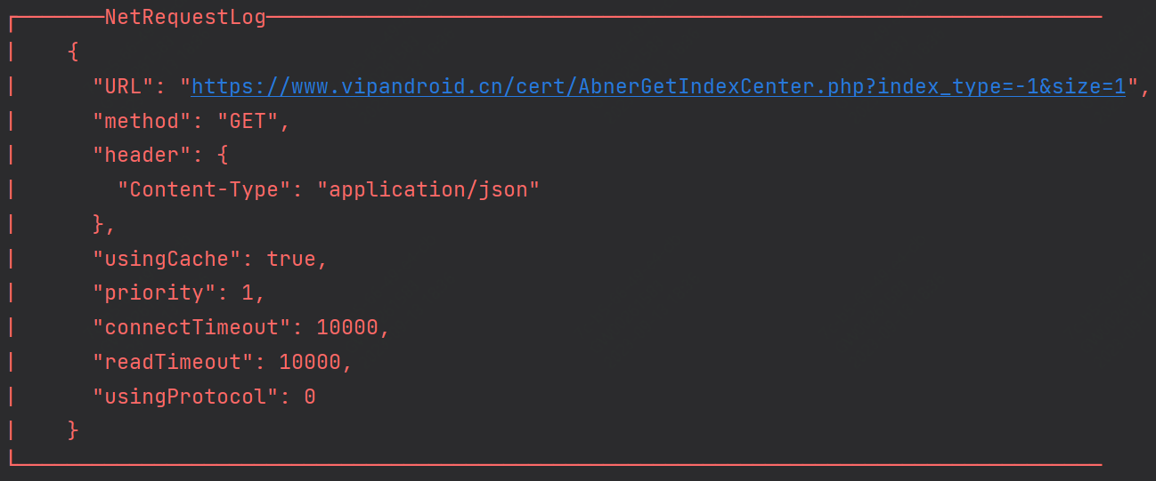Click the "usingProtocol" key text
The height and width of the screenshot is (481, 1156).
[x=185, y=397]
